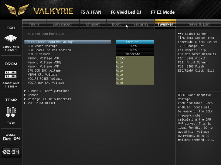Viewport: 221px width, 165px height.
Task: Edit Memory Voltage VDDQ Auto field
Action: point(135,62)
